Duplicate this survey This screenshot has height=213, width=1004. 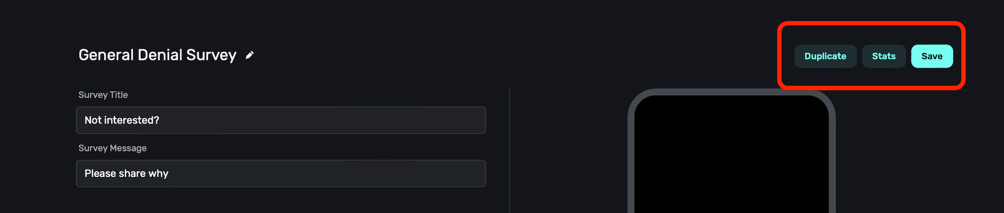pos(825,56)
